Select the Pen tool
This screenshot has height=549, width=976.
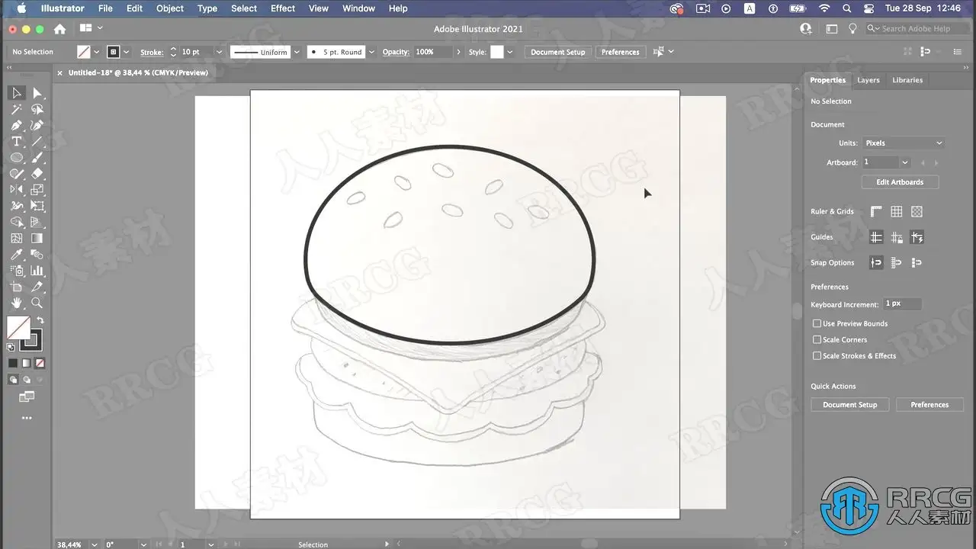click(x=17, y=126)
